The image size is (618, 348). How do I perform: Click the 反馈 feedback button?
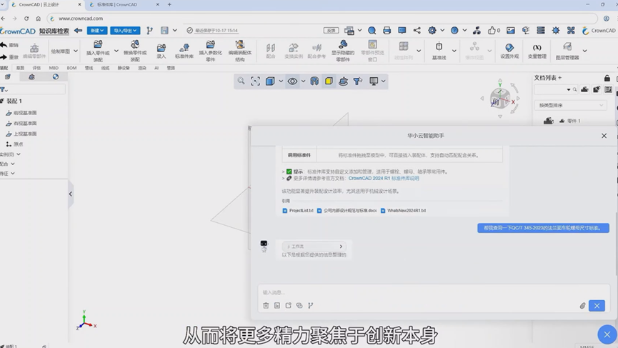pos(331,30)
